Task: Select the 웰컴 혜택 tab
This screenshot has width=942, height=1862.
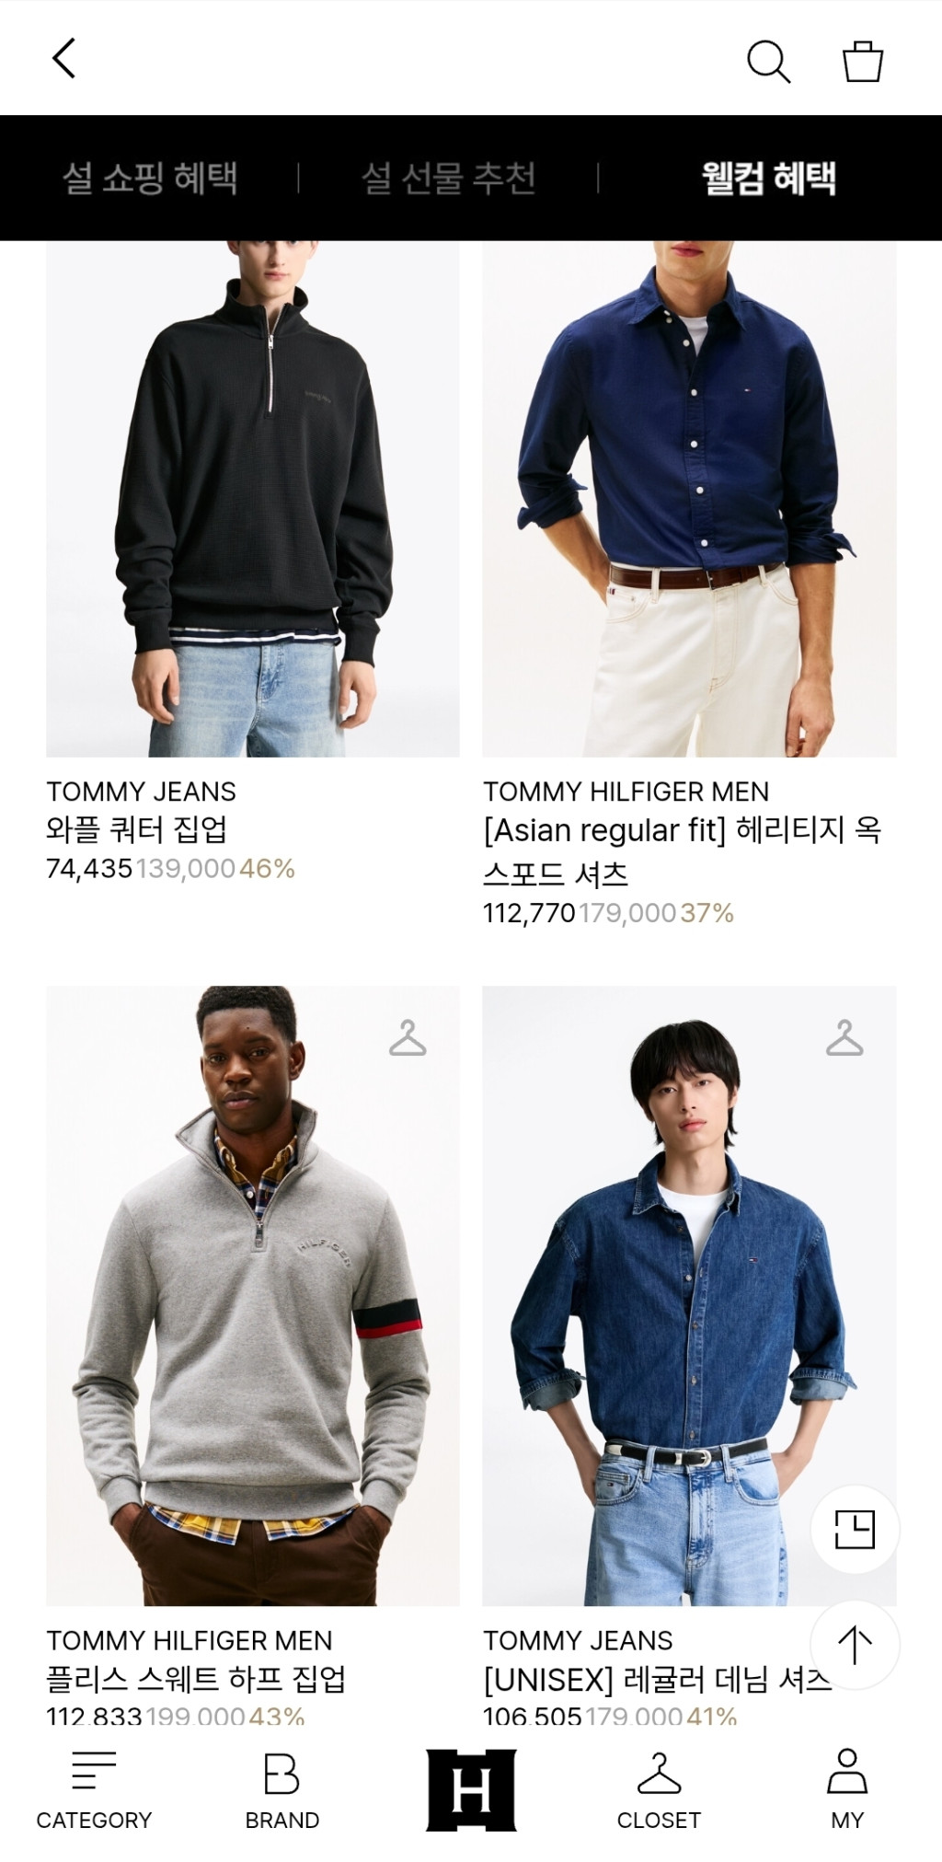Action: [769, 178]
